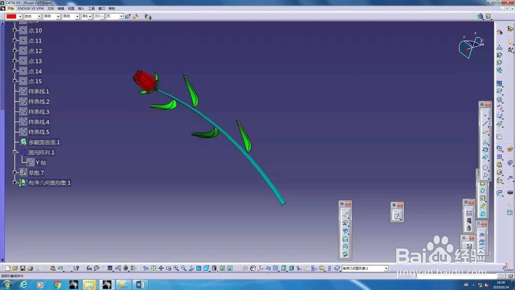Viewport: 515px width, 290px height.
Task: Expand the 草图.7 tree node
Action: coord(14,173)
